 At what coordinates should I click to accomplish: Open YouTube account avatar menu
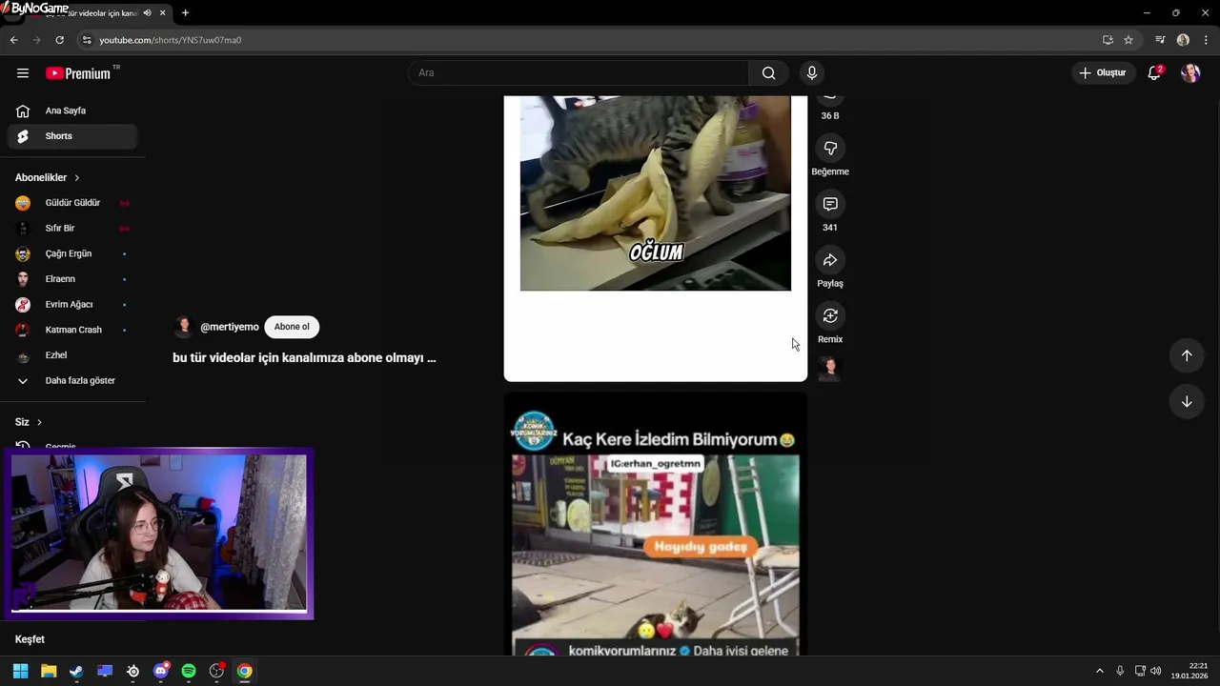tap(1190, 73)
